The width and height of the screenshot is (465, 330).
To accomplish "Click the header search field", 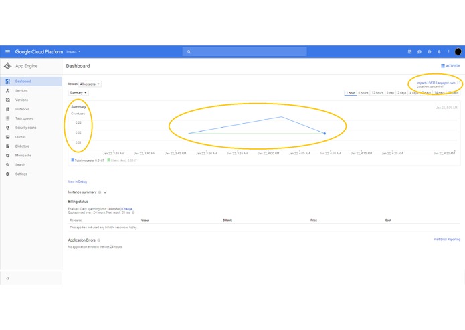I will coord(245,52).
